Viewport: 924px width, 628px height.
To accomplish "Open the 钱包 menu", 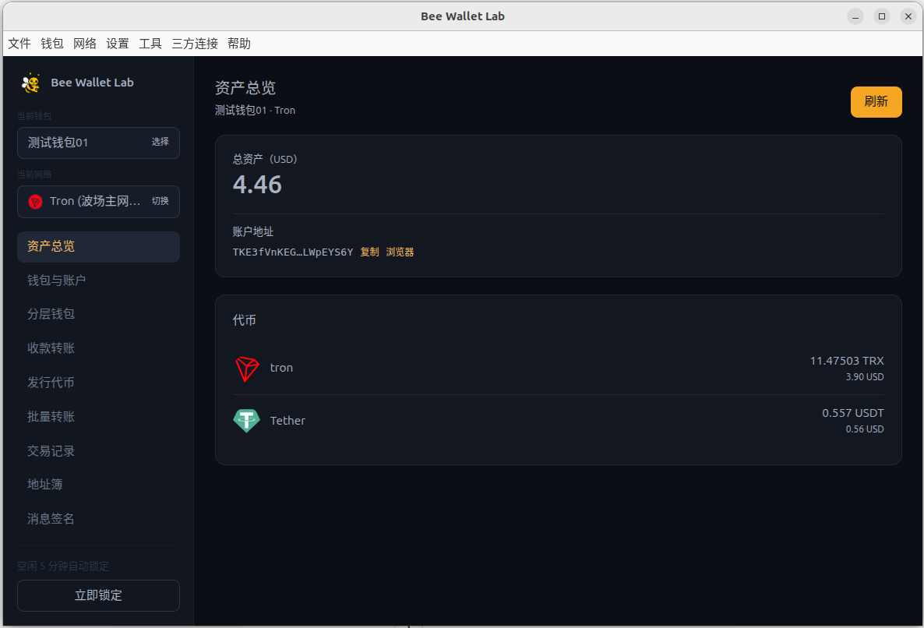I will [52, 44].
